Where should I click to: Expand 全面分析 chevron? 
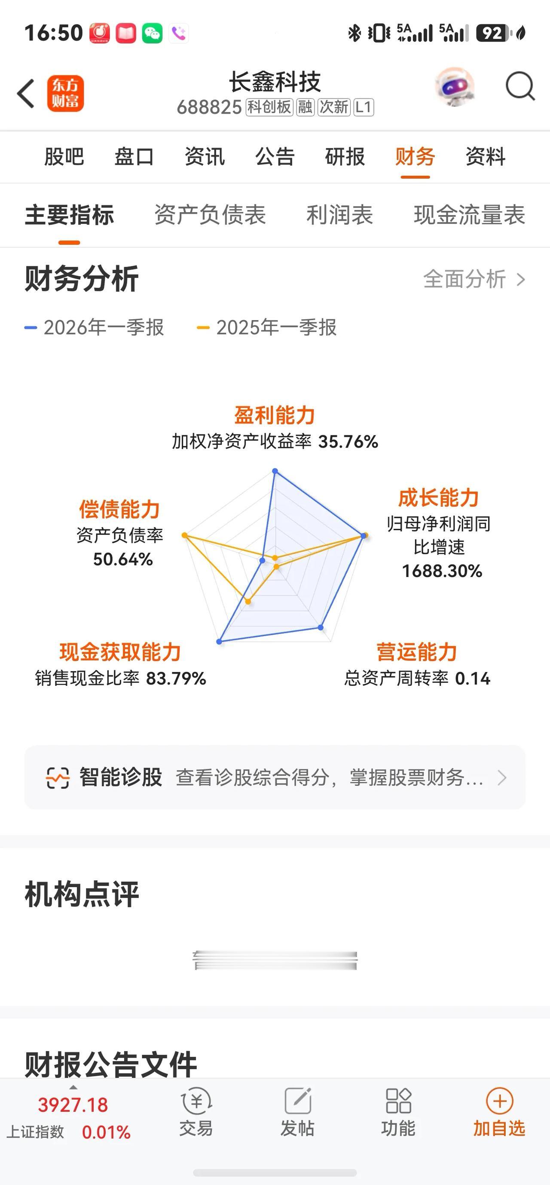pos(521,279)
